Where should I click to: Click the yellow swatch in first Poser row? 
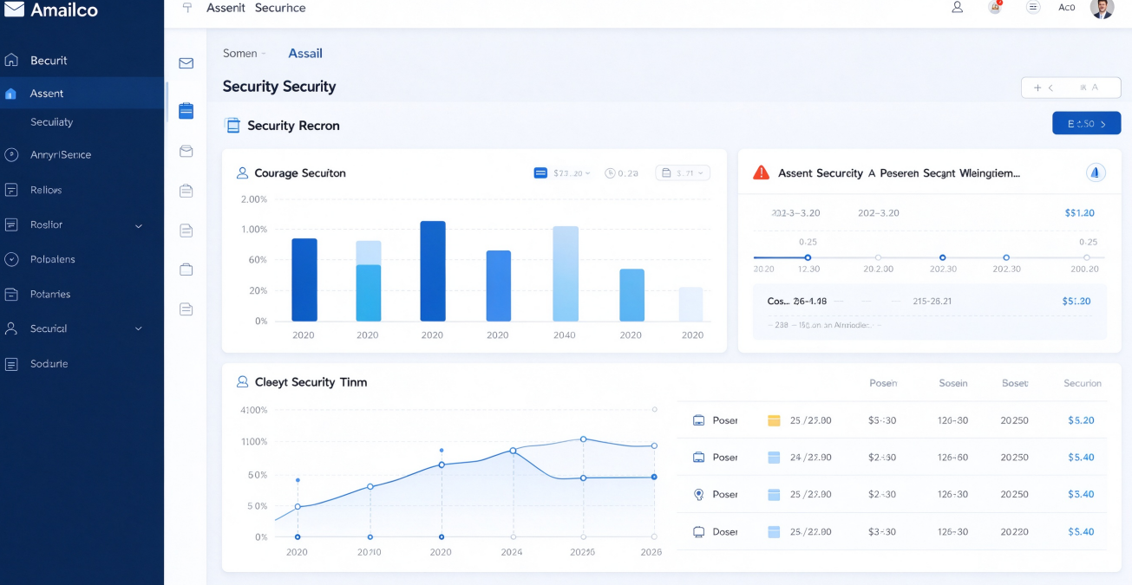[x=774, y=421]
